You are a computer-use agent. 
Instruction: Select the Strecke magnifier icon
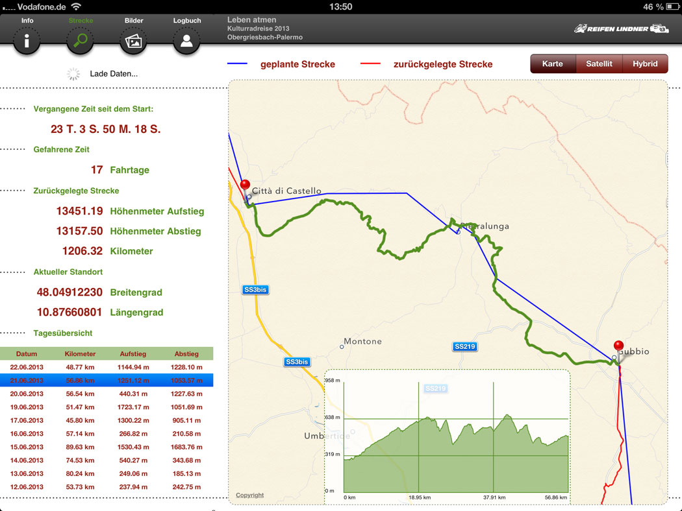[x=80, y=41]
